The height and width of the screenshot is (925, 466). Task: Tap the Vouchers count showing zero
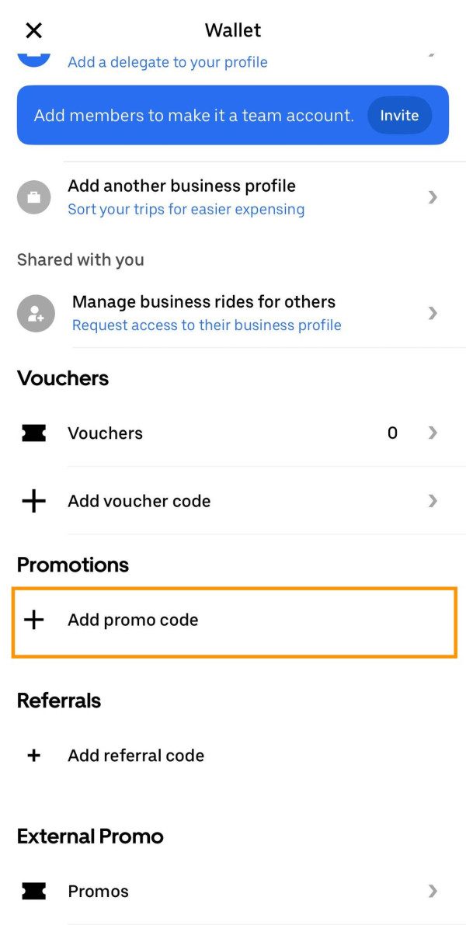coord(393,433)
